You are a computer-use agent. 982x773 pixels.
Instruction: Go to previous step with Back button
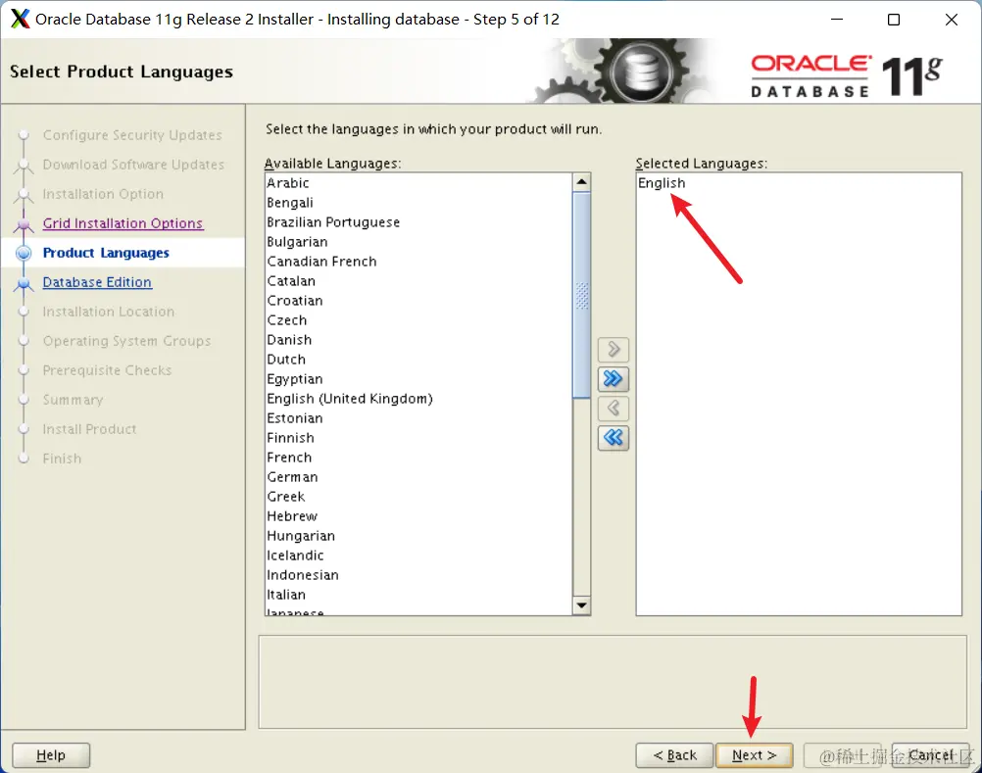point(674,755)
